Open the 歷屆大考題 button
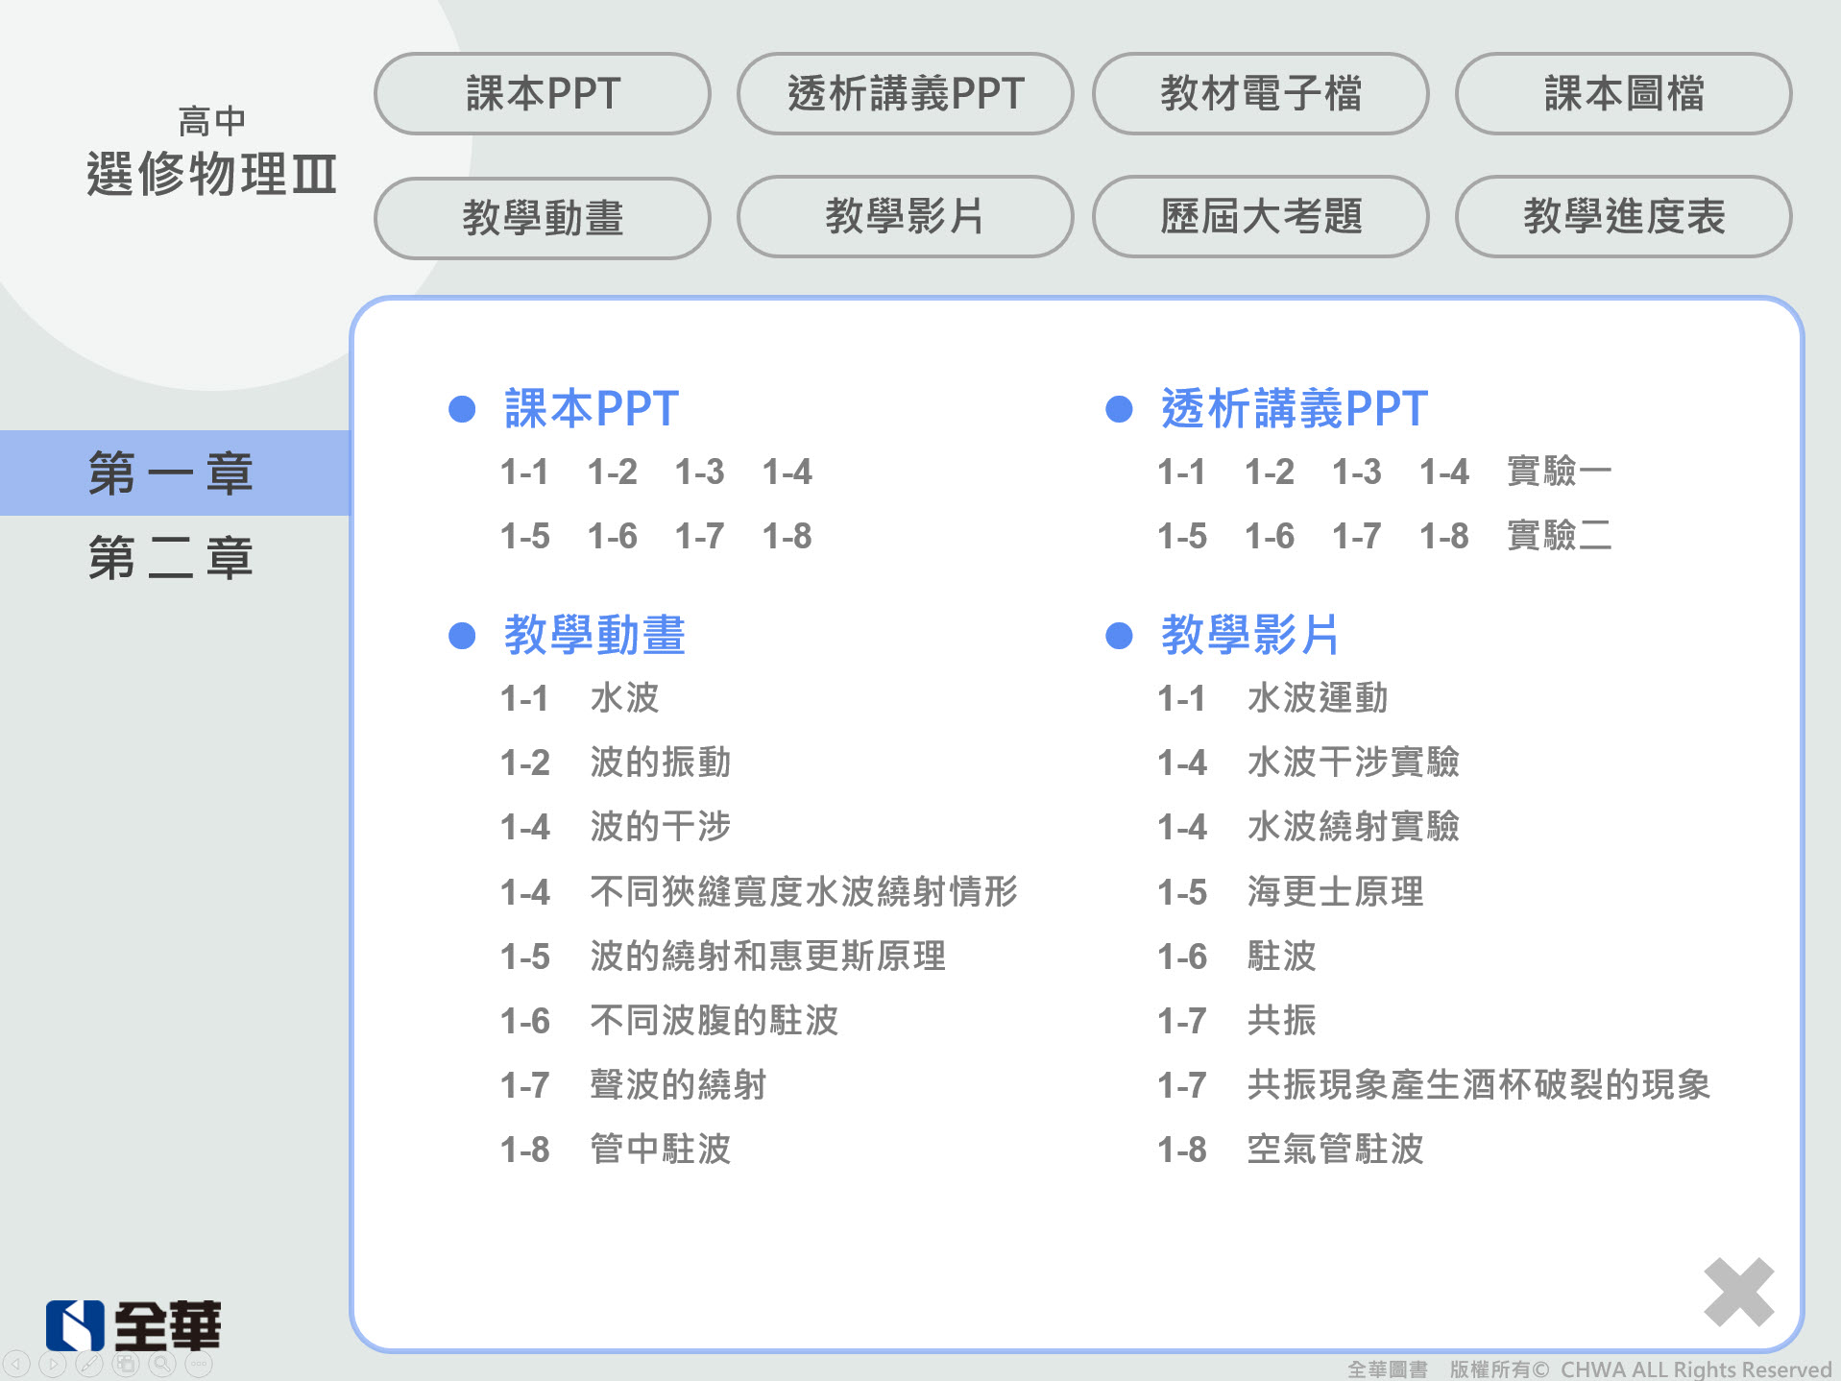This screenshot has height=1381, width=1841. [1261, 216]
